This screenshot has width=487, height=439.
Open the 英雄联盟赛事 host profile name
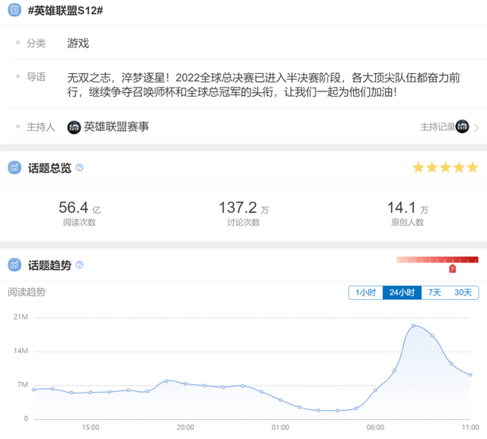(116, 126)
